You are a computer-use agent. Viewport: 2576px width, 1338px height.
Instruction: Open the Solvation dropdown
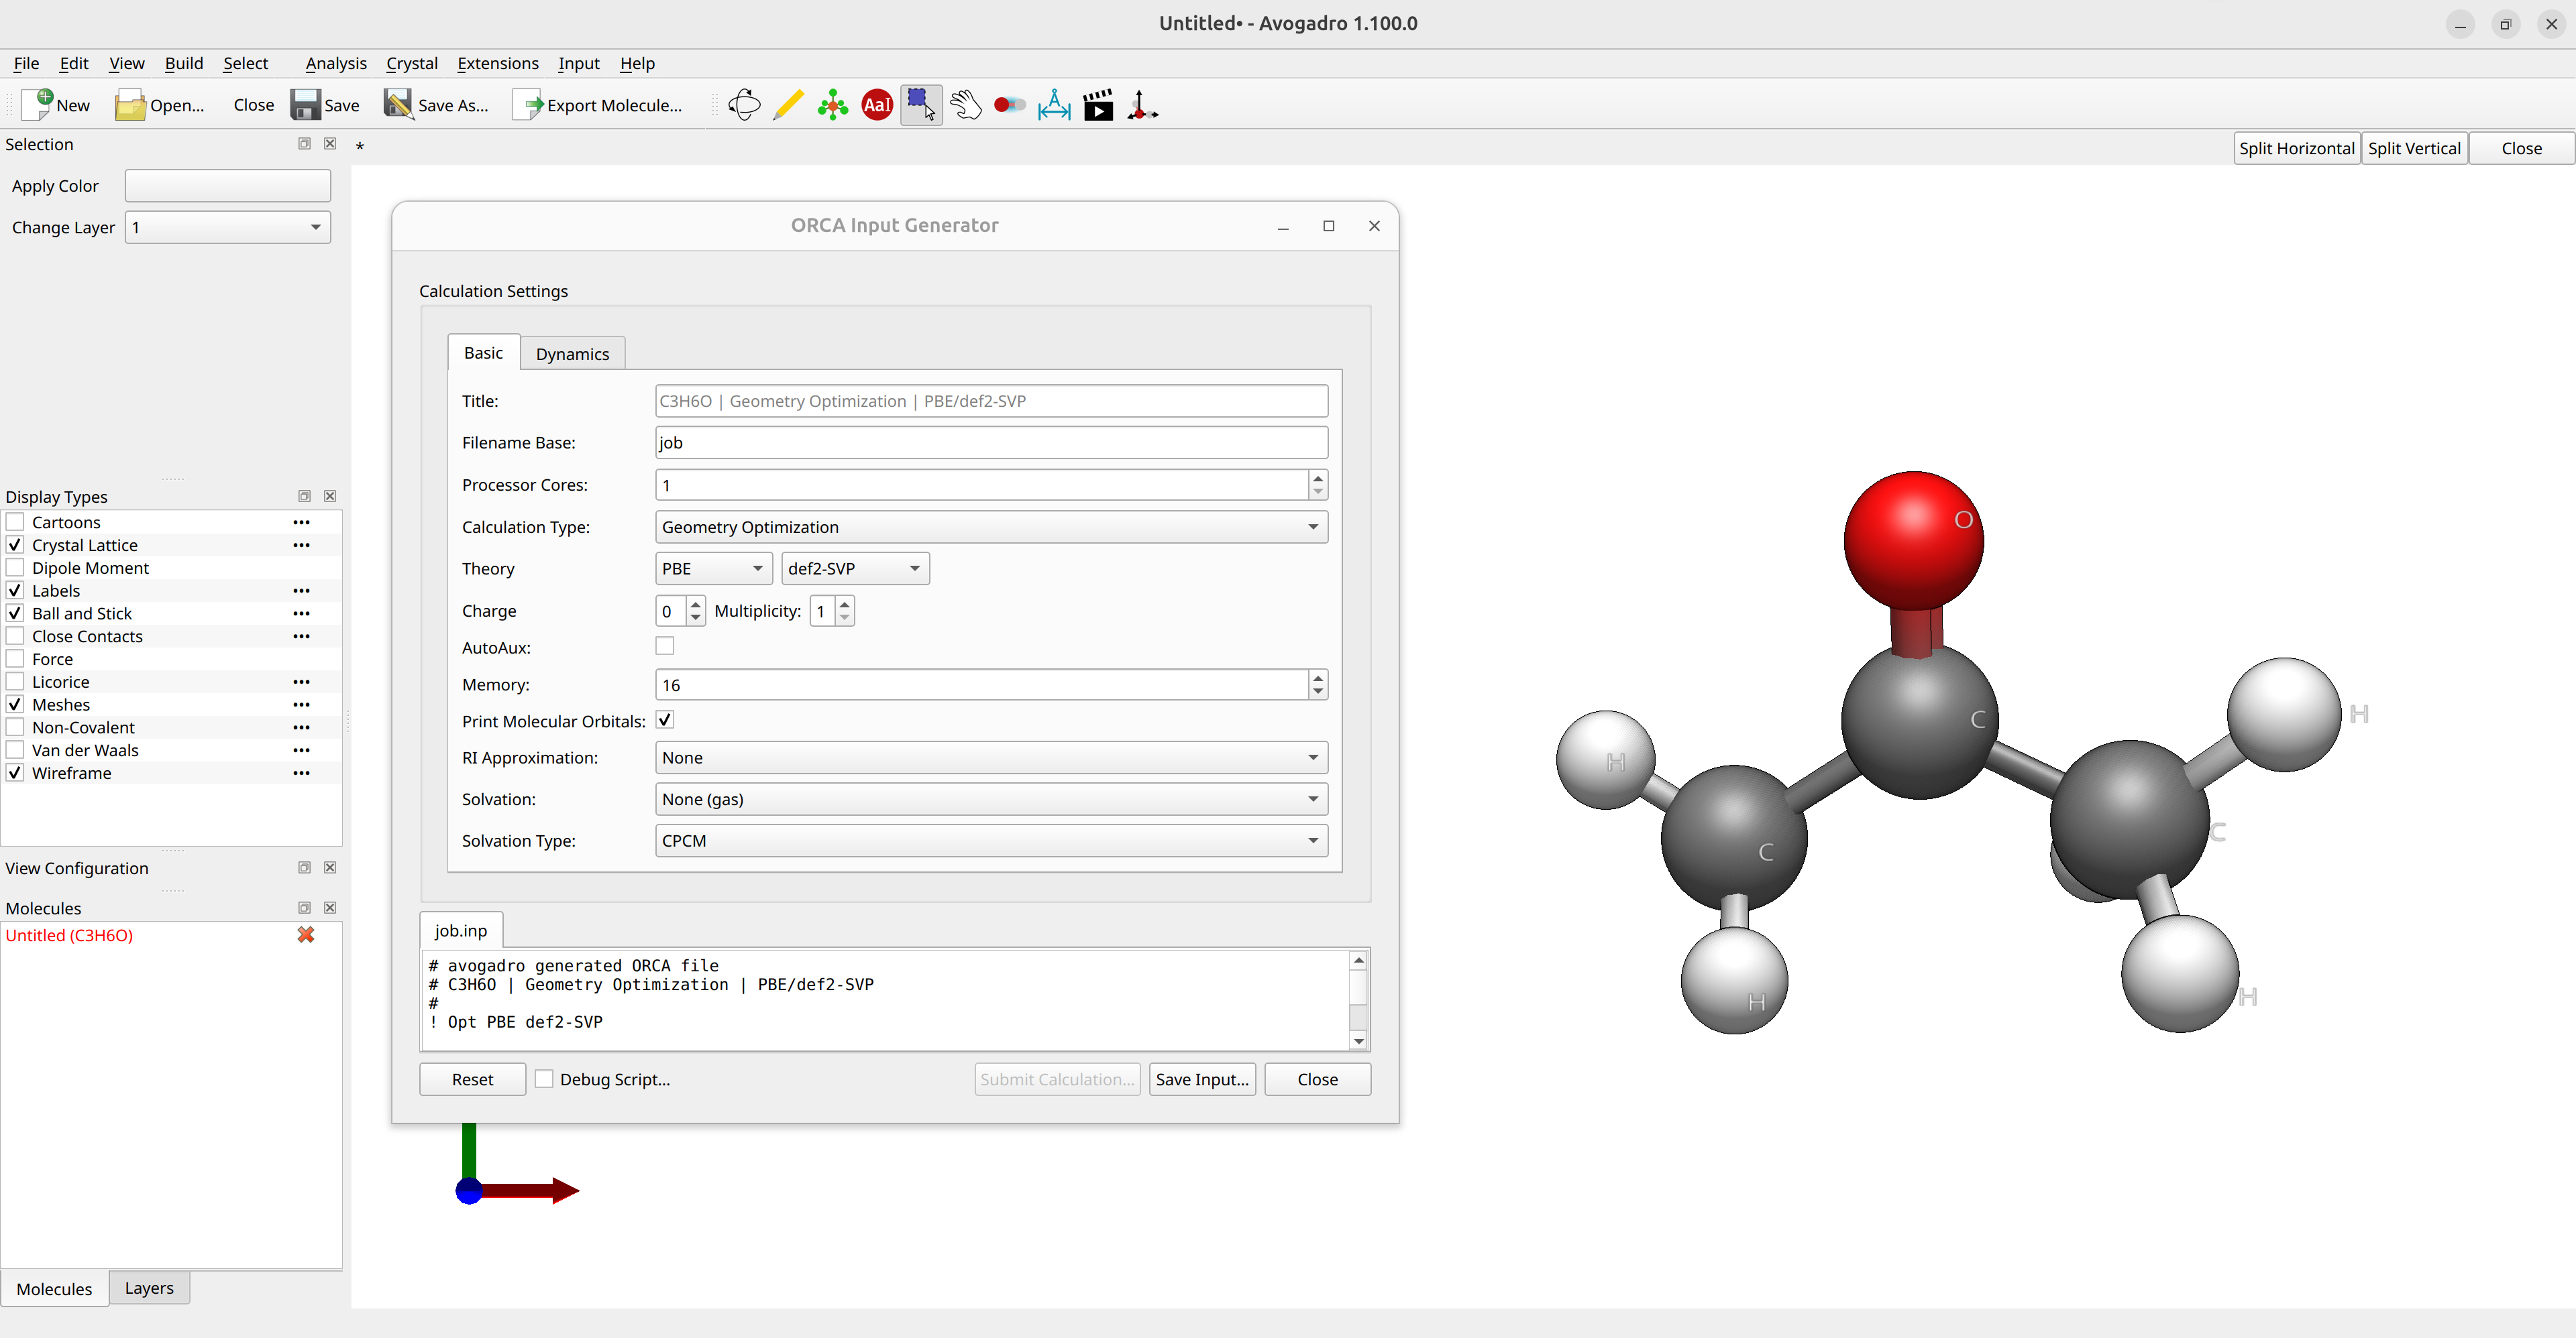click(x=991, y=800)
